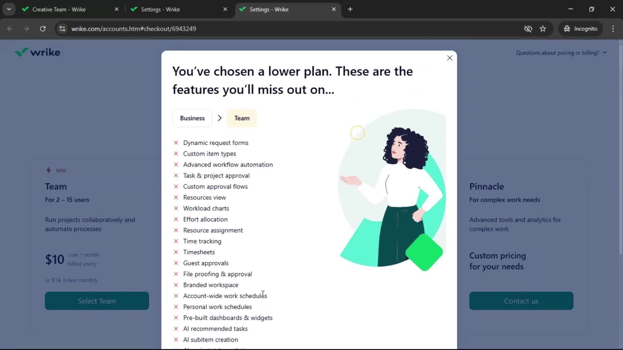This screenshot has height=350, width=623.
Task: Click the Wrike logo
Action: pyautogui.click(x=37, y=52)
